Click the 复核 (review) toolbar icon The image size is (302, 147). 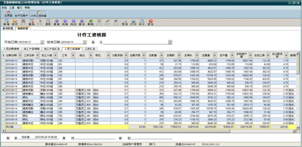(x=48, y=22)
